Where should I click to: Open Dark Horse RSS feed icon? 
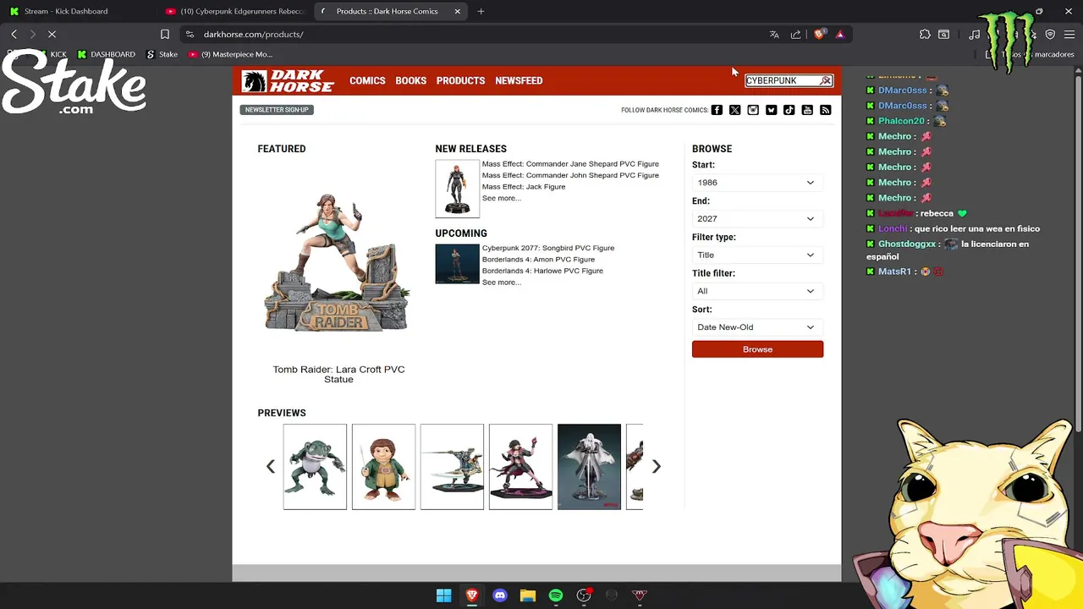[x=826, y=110]
